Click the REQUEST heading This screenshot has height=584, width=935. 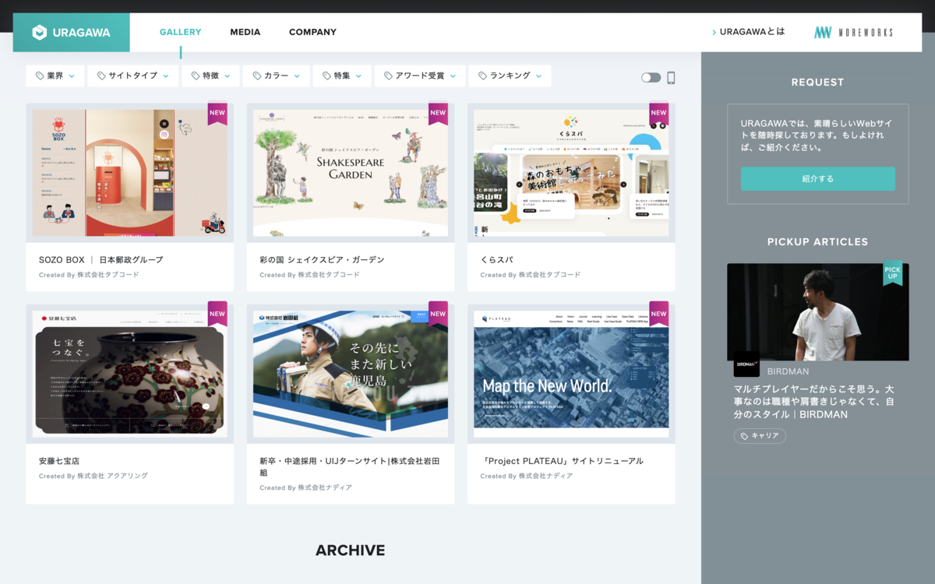pyautogui.click(x=817, y=82)
